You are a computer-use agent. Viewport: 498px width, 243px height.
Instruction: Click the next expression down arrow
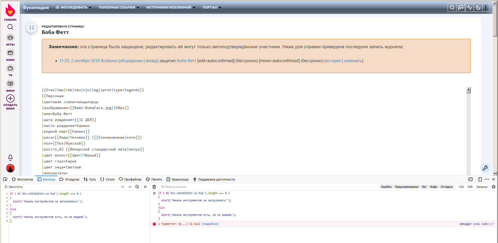point(130,187)
